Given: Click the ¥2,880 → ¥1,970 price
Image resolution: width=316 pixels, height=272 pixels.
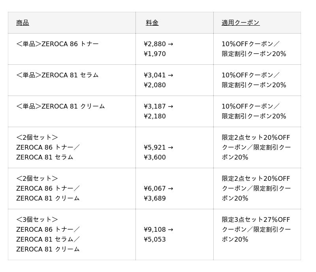Looking at the screenshot, I should click(x=158, y=49).
